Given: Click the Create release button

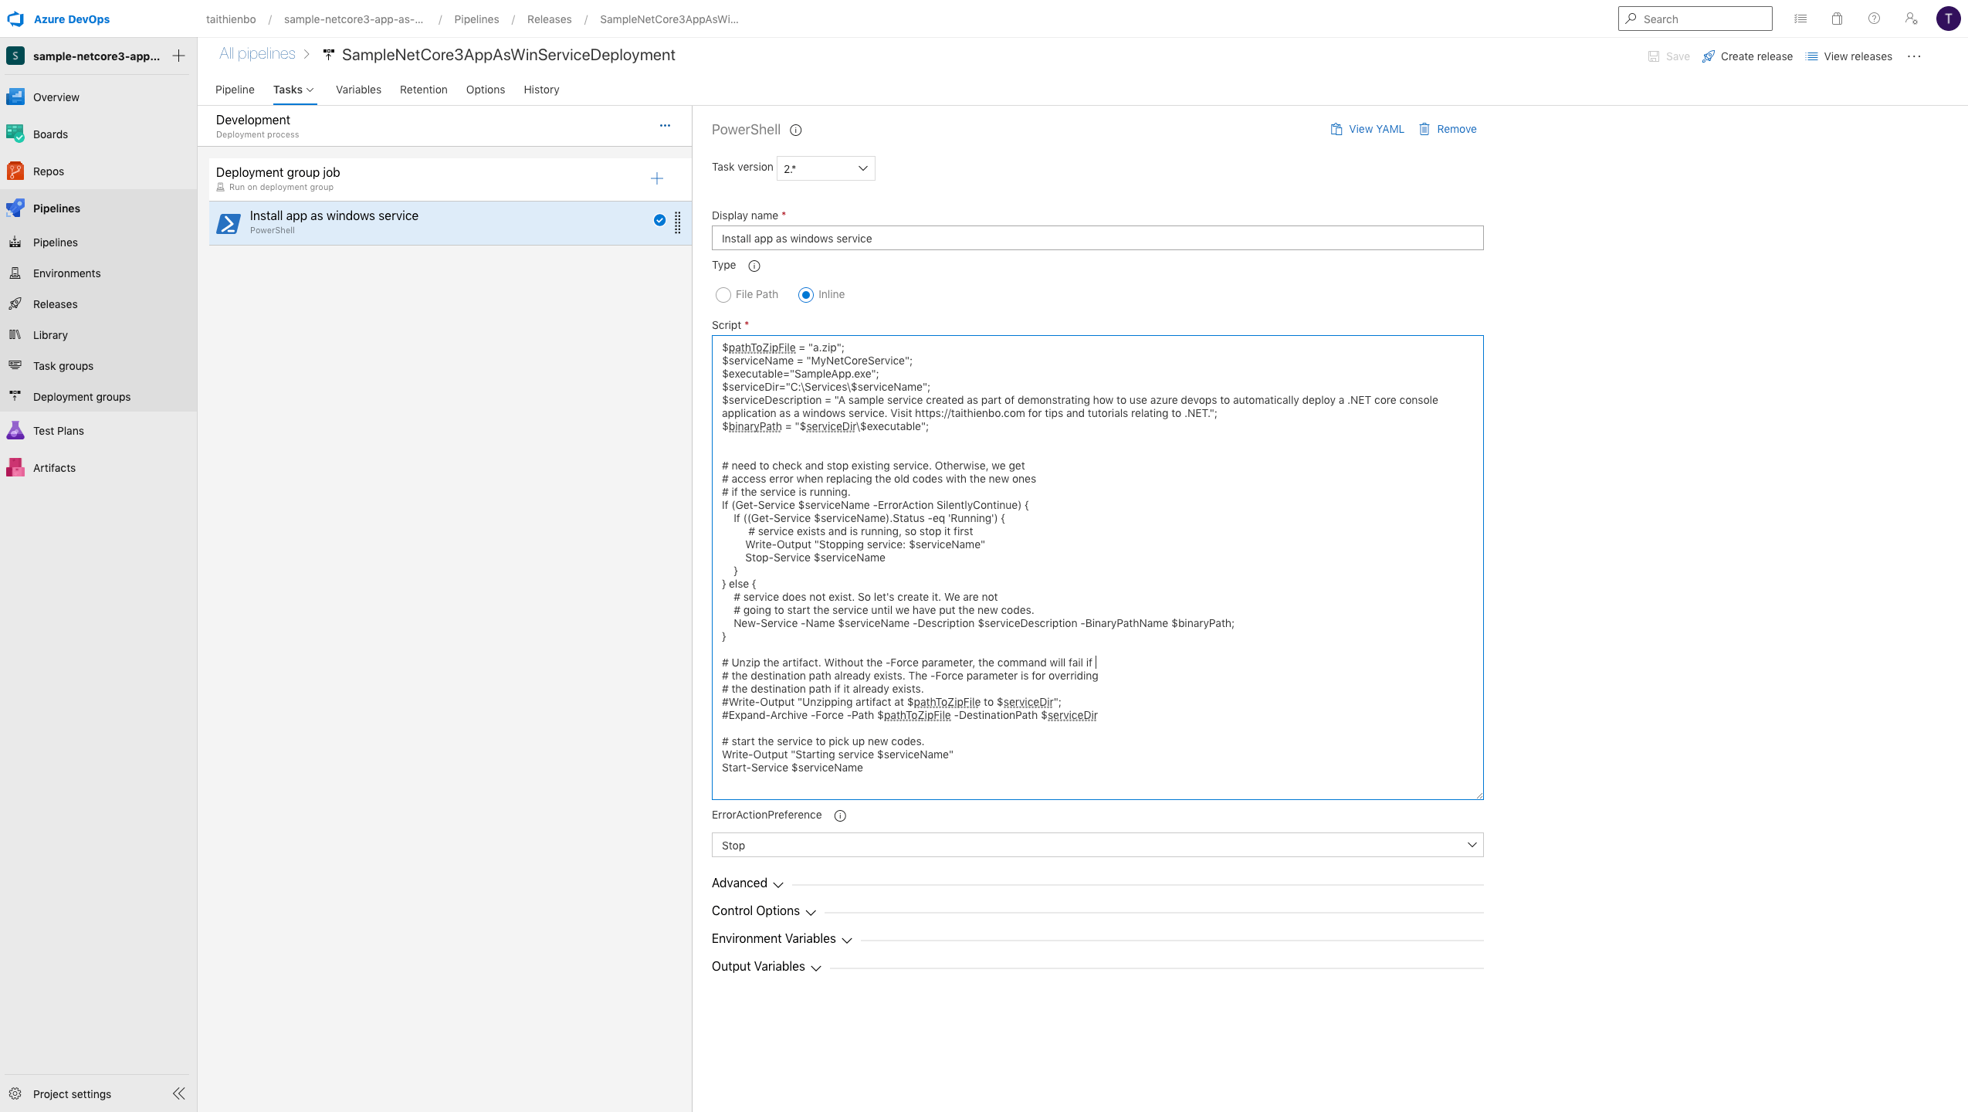Looking at the screenshot, I should pyautogui.click(x=1747, y=56).
